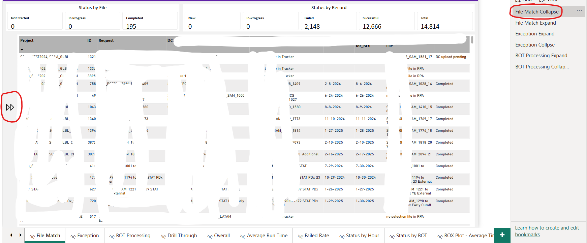This screenshot has height=243, width=587.
Task: Click the ID column header
Action: 89,40
